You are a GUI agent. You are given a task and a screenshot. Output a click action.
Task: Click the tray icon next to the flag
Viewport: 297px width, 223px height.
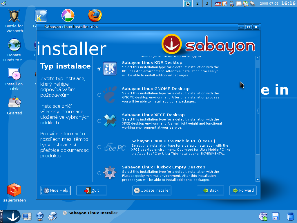[225, 3]
